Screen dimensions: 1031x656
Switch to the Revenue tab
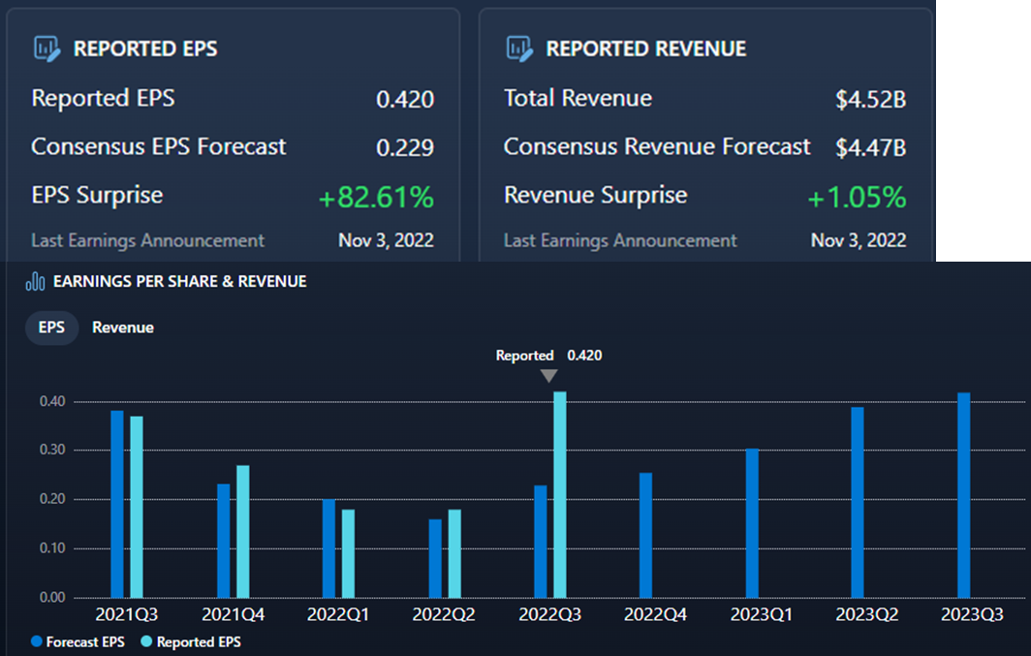click(x=123, y=328)
